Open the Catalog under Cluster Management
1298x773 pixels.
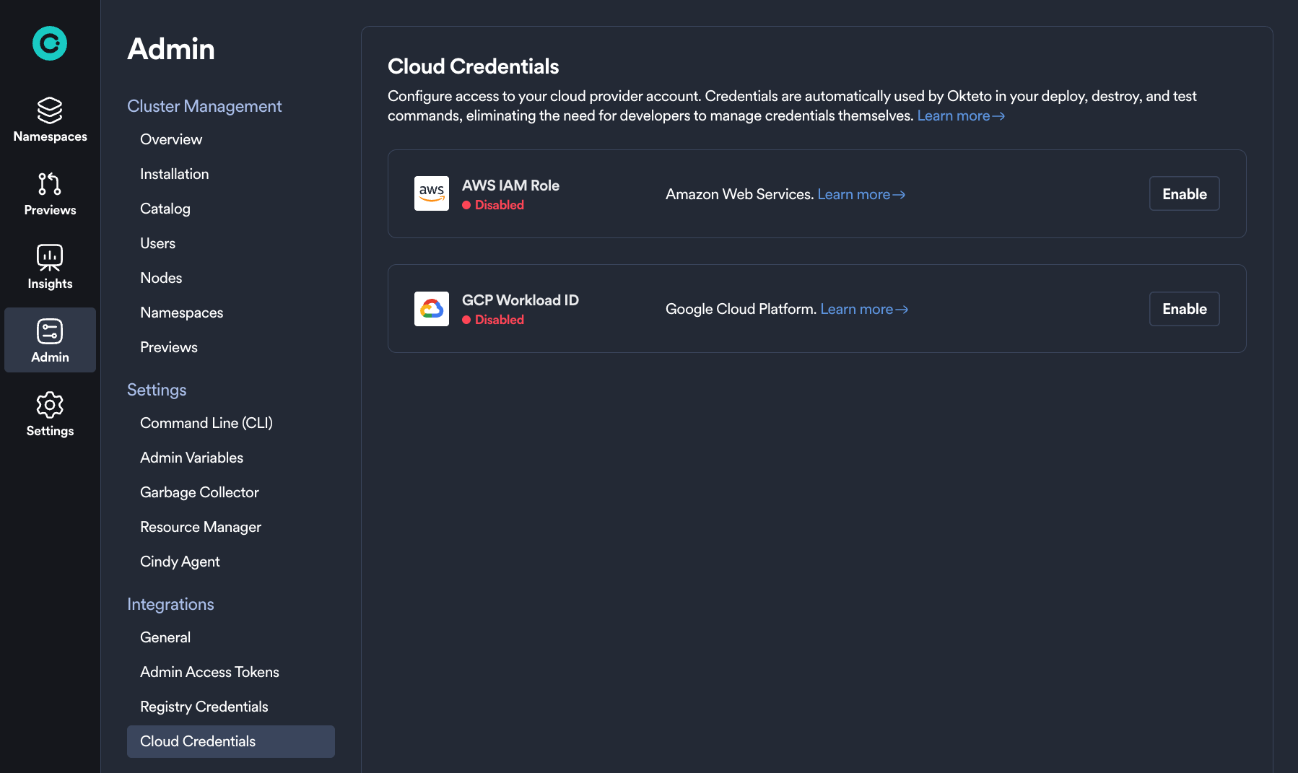pyautogui.click(x=165, y=209)
